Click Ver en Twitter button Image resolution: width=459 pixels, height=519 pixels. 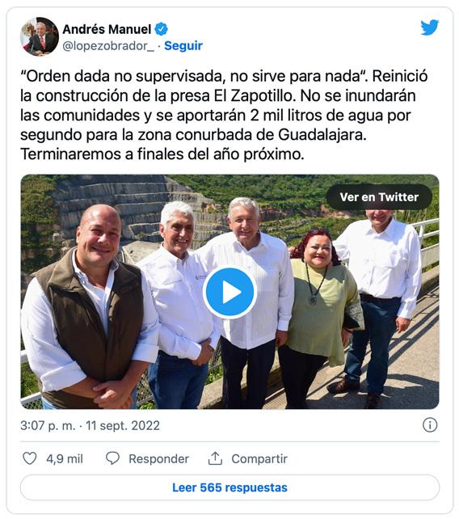379,197
